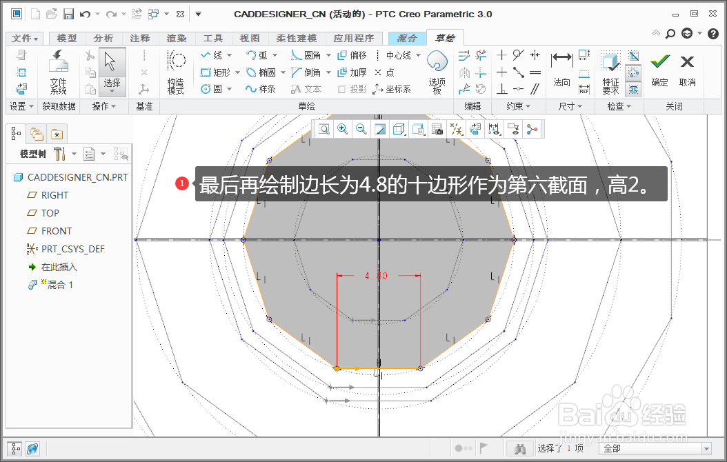Select the Fillet (圆角) tool
This screenshot has height=462, width=727.
306,55
